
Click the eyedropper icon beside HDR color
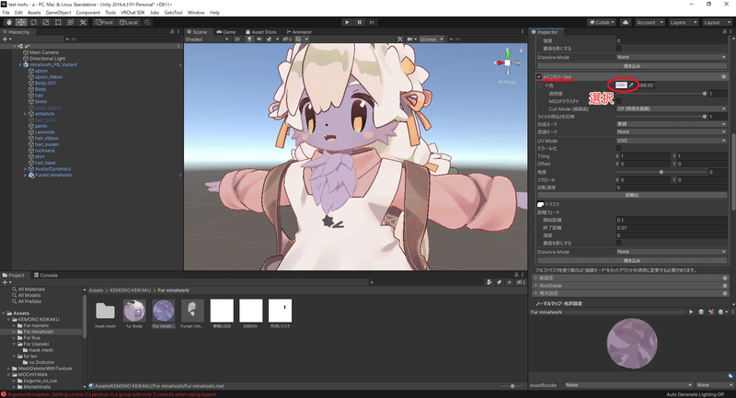[631, 85]
